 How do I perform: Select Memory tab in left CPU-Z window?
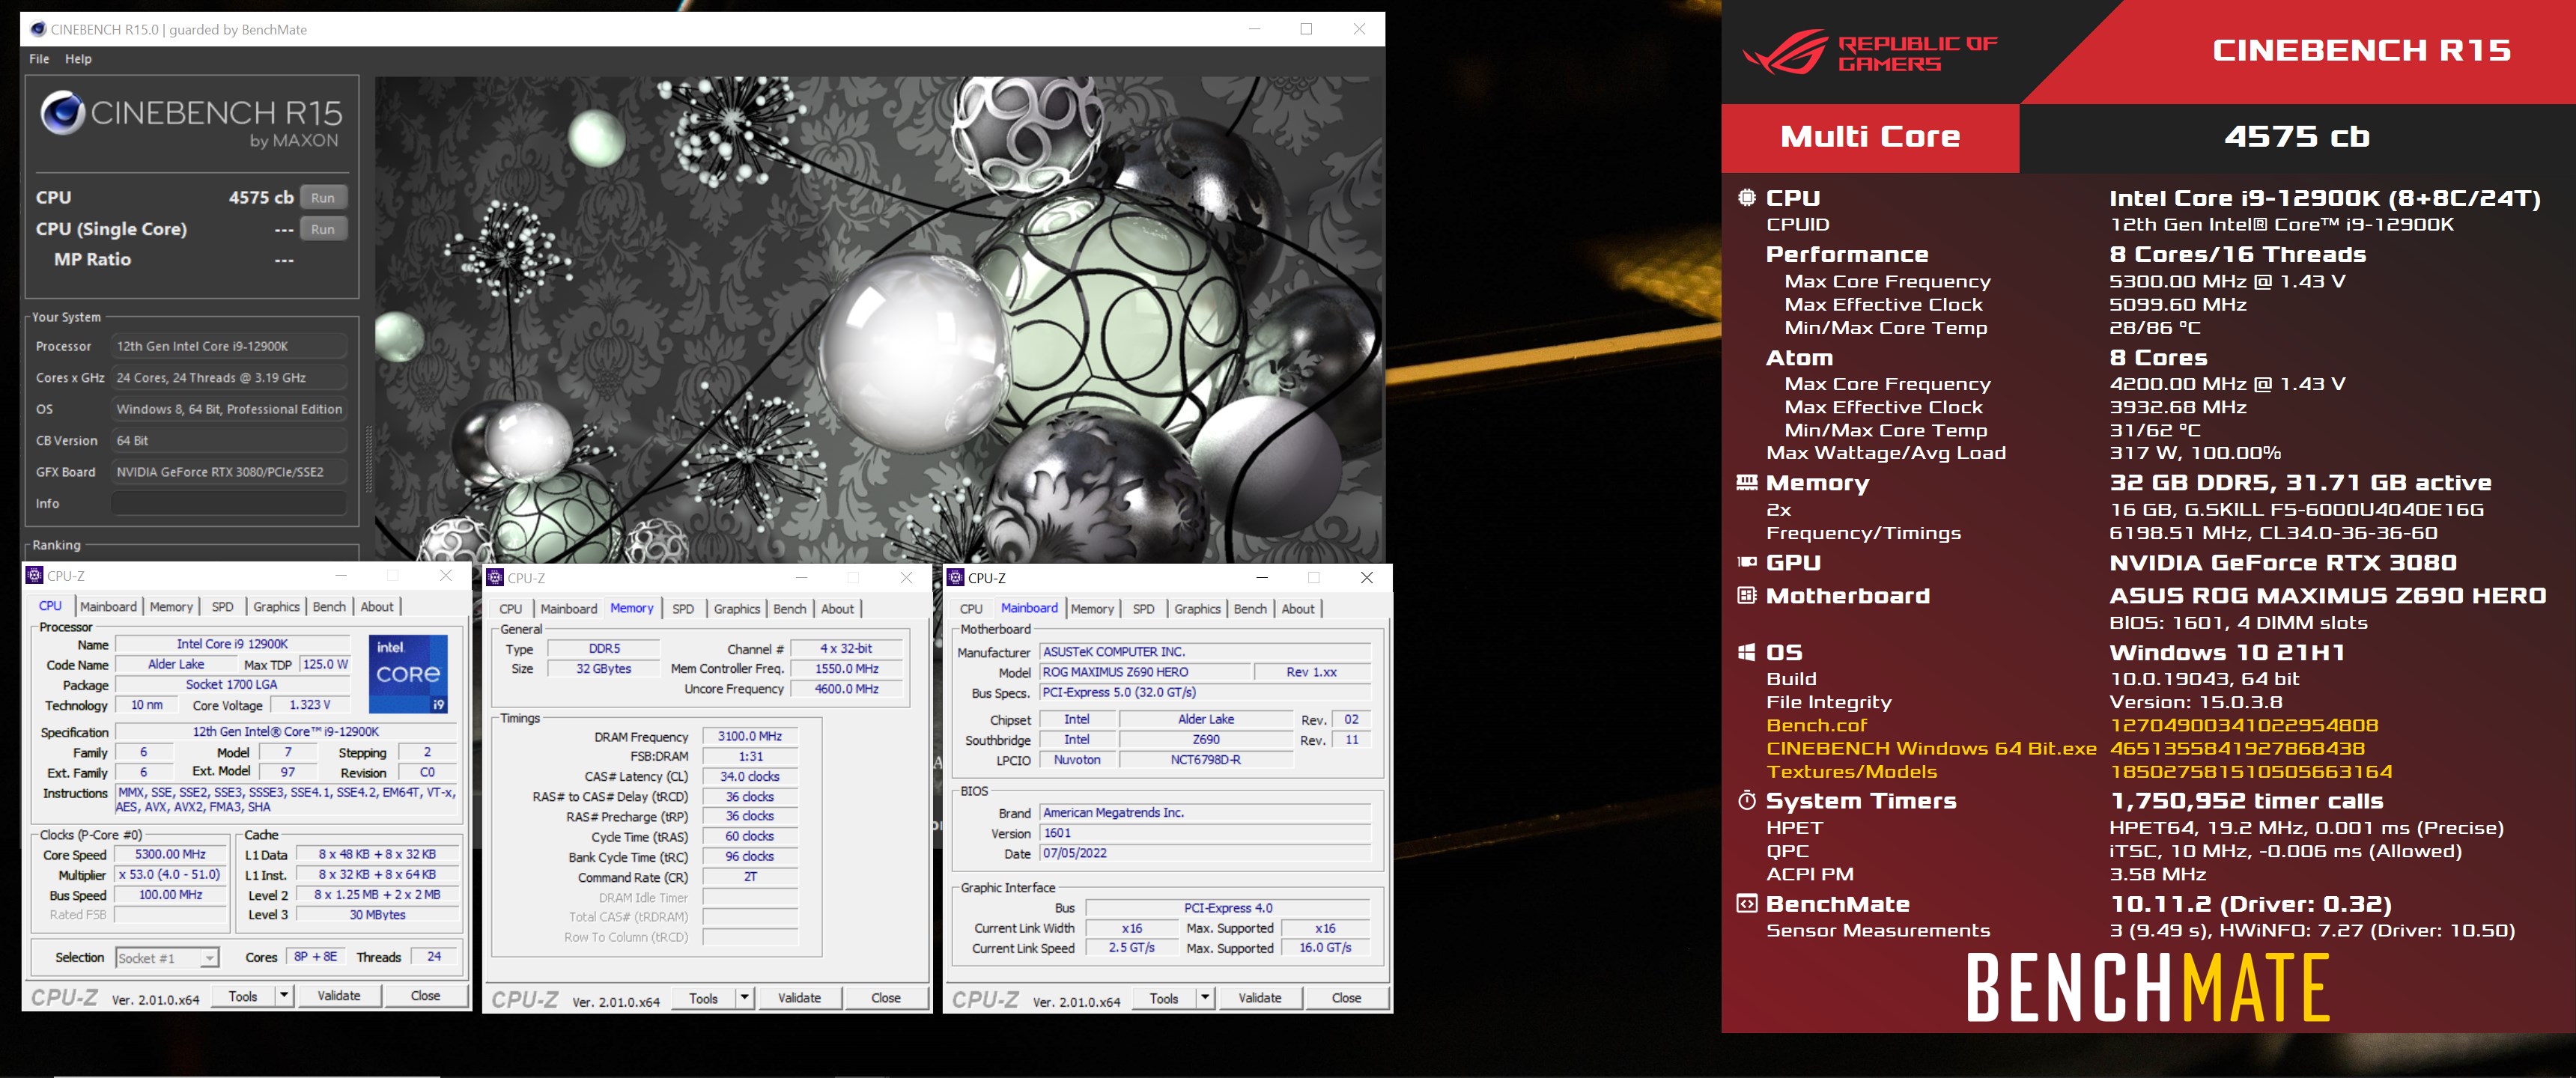click(x=171, y=606)
